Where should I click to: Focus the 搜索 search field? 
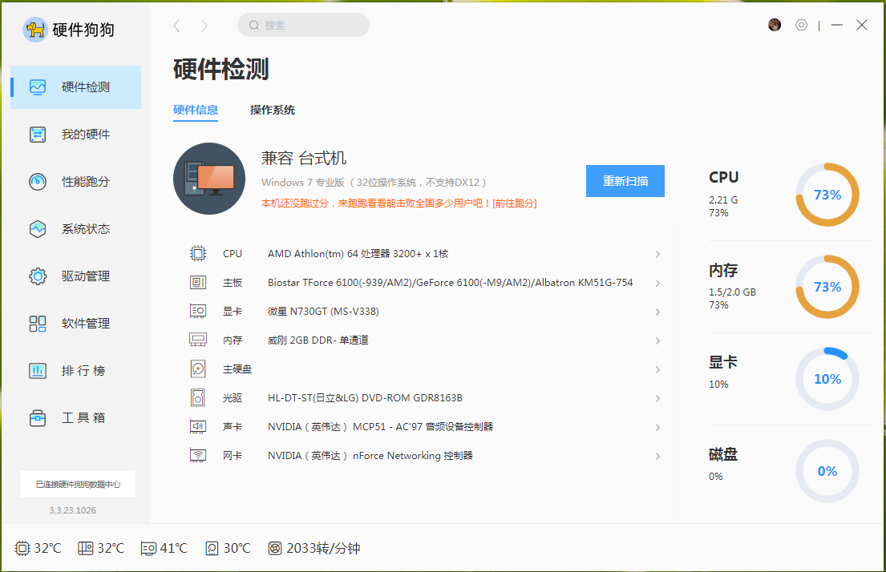coord(303,25)
